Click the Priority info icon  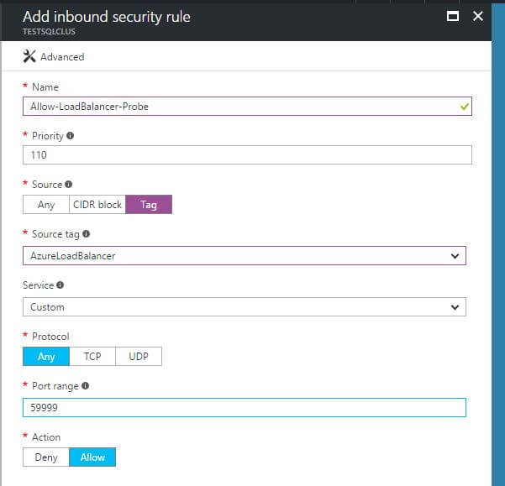[x=70, y=136]
